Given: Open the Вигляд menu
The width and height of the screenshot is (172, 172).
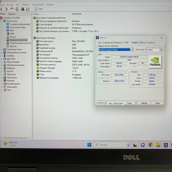Looking at the screenshot, I should tap(10, 5).
